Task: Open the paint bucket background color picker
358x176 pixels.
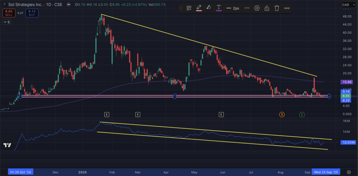Action: 209,8
